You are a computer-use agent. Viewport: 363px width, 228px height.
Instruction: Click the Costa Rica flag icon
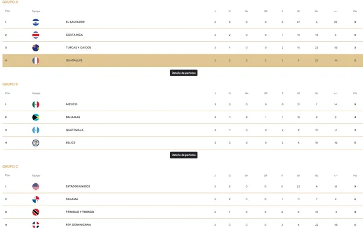tap(36, 35)
